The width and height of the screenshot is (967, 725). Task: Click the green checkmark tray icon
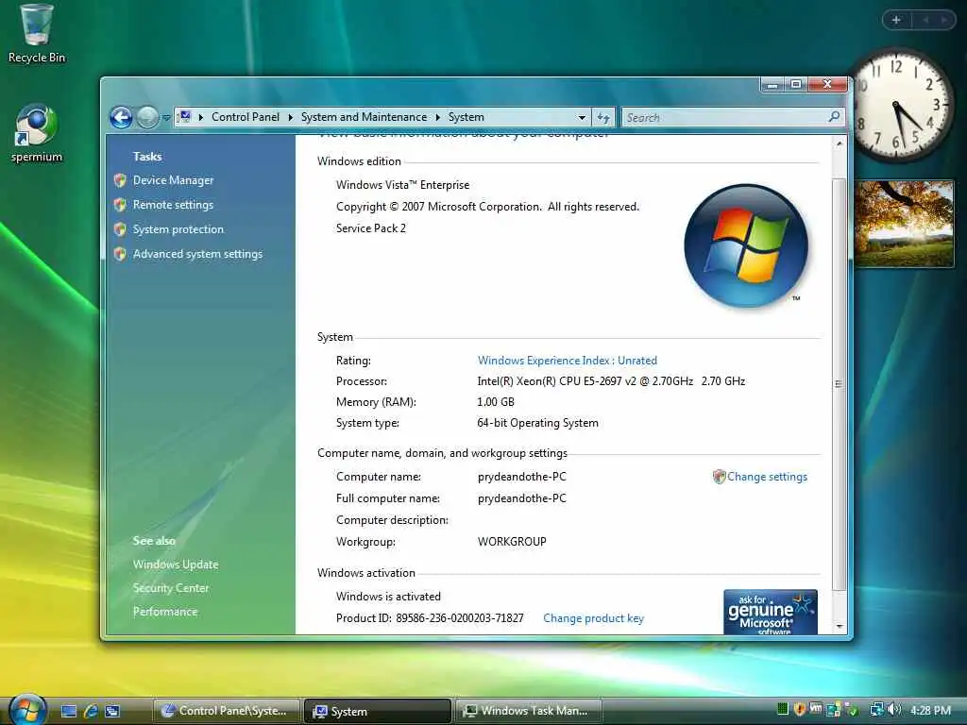(x=851, y=710)
